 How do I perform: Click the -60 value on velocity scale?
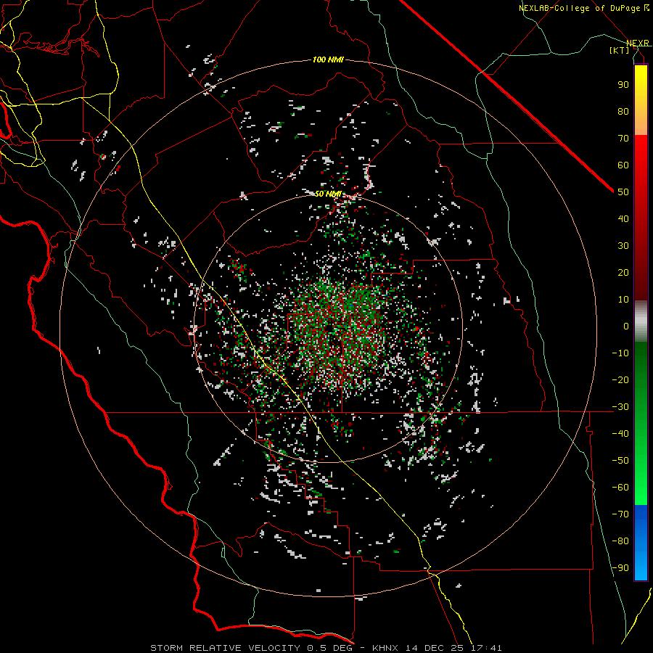tap(620, 488)
